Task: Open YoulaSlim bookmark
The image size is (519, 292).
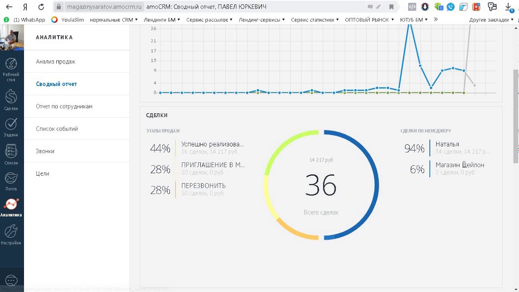Action: pyautogui.click(x=68, y=19)
